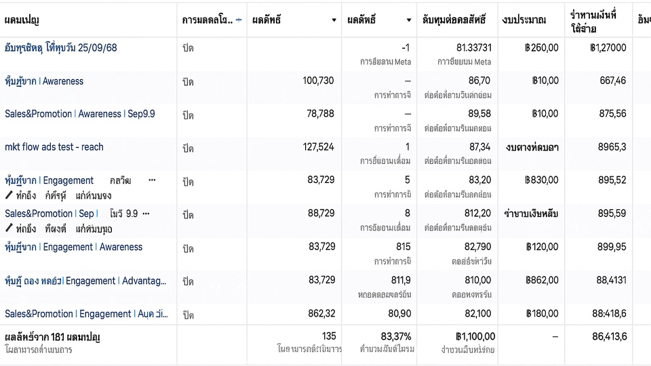
Task: Open the mkt flow ads test - reach campaign
Action: click(54, 147)
